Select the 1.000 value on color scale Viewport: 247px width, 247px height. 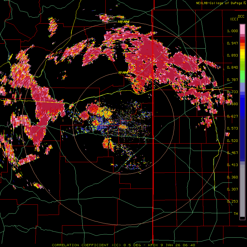(232, 31)
